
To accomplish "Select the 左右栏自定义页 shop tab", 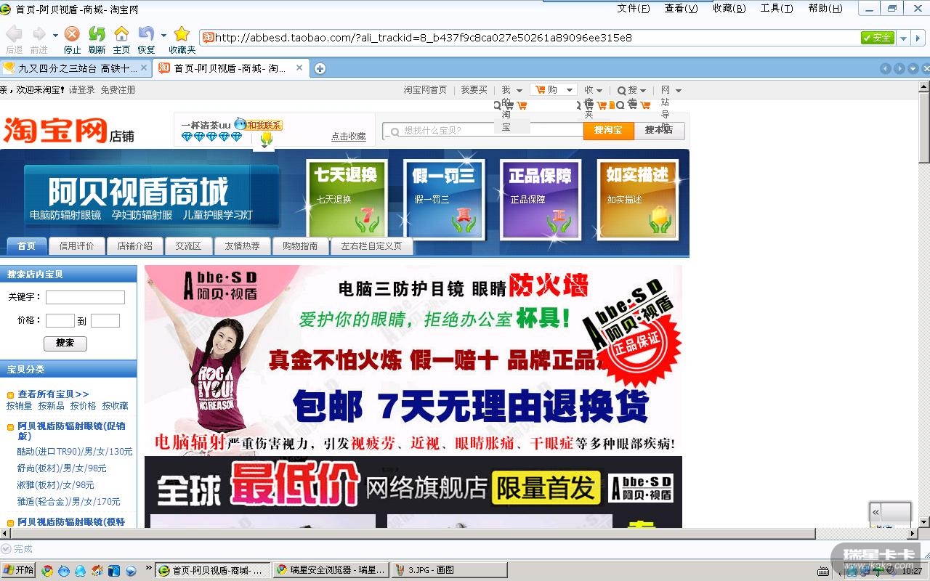I will 371,245.
